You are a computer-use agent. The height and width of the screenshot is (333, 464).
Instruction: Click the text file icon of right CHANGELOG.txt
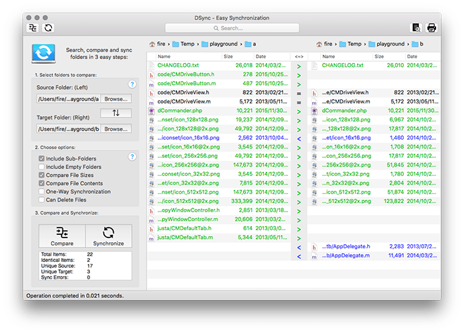[x=314, y=66]
